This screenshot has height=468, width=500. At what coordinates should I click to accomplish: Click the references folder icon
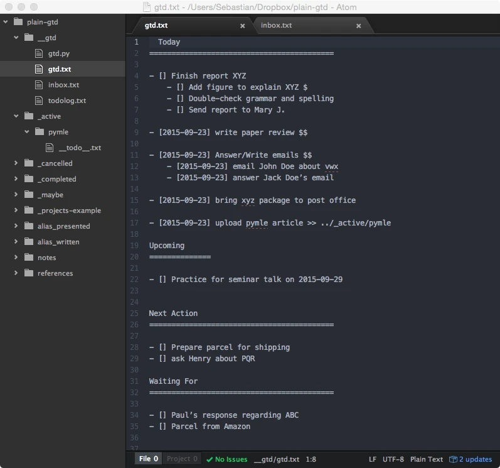click(x=29, y=273)
